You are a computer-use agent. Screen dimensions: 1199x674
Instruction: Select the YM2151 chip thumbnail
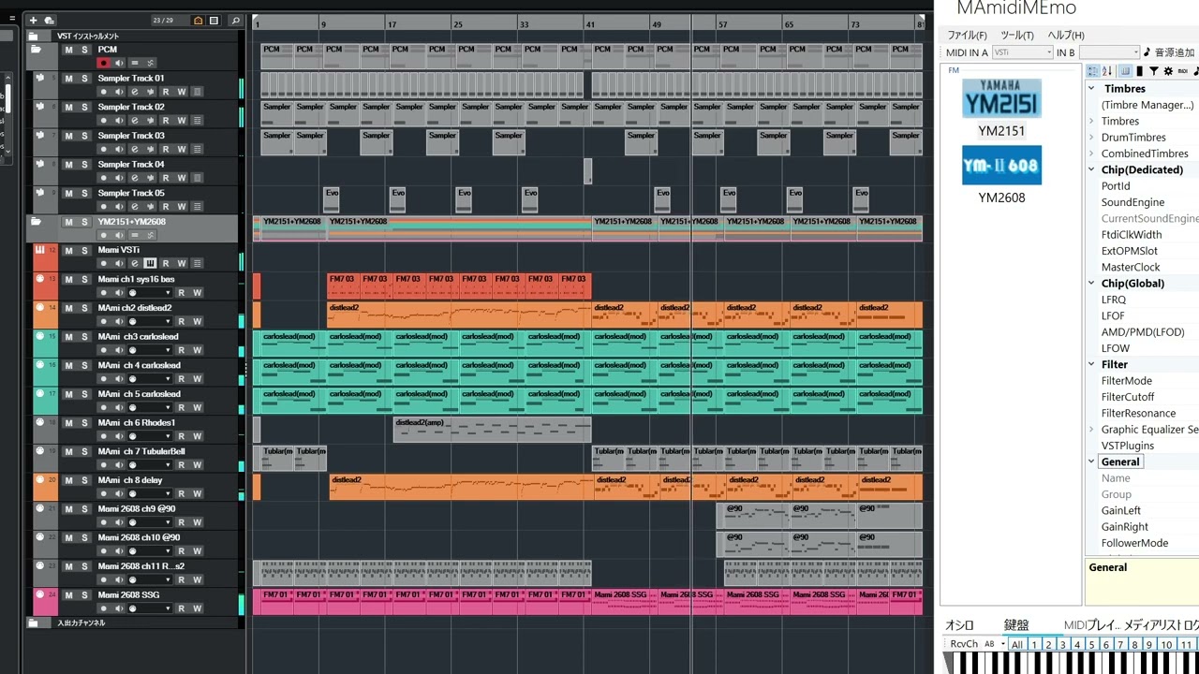[x=1001, y=98]
